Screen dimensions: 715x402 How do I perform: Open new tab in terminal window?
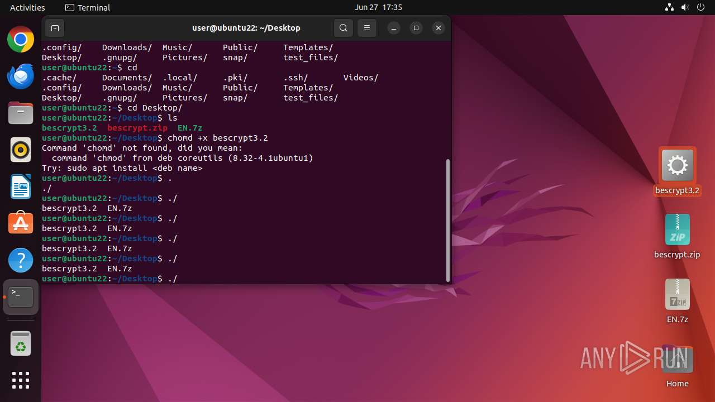point(54,28)
